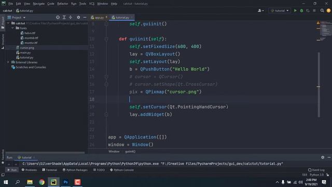Run the tutorial configuration with the green play icon
332x187 pixels.
[x=295, y=10]
